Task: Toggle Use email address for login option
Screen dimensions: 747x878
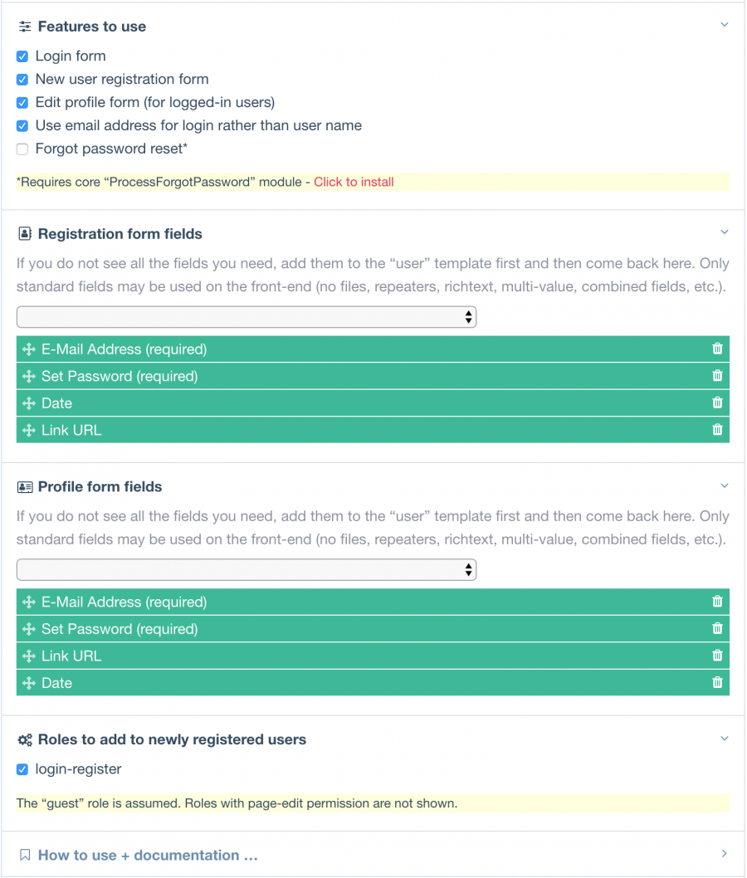Action: pos(22,126)
